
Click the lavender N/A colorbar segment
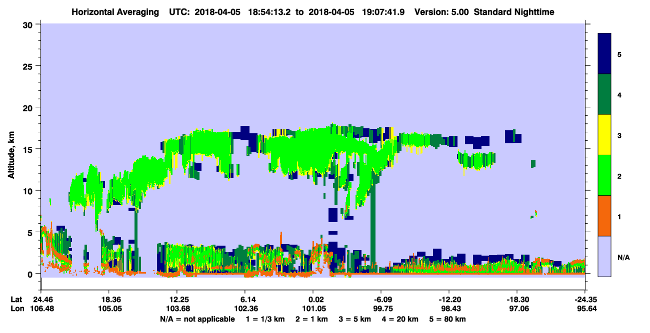click(604, 256)
